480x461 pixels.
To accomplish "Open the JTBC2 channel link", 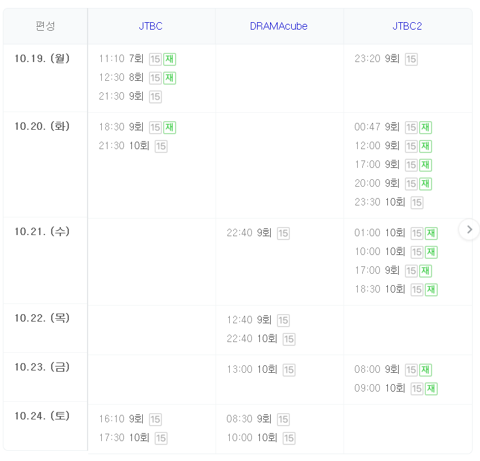I will pyautogui.click(x=407, y=26).
